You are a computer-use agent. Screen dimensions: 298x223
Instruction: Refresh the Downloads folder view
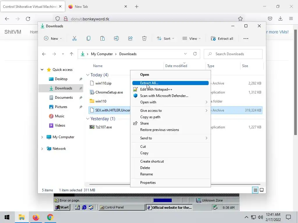[195, 54]
